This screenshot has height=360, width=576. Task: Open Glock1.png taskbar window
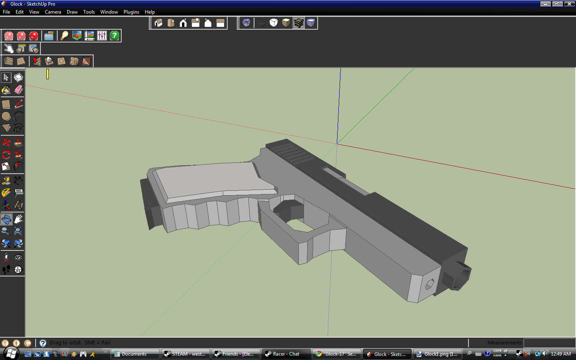point(437,354)
